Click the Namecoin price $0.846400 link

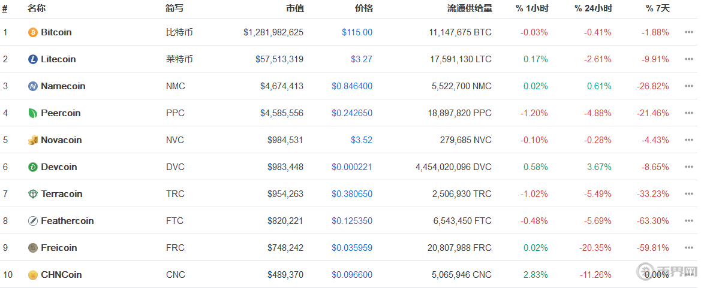click(352, 86)
